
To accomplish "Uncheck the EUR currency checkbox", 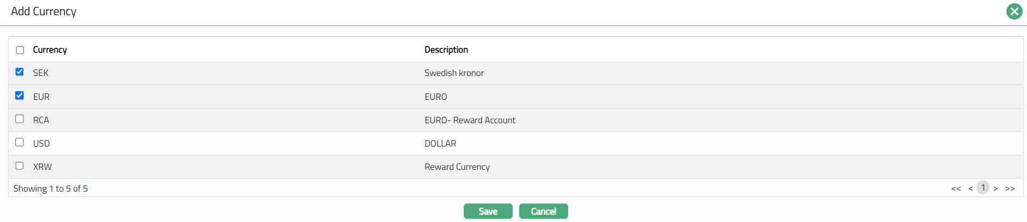I will (x=20, y=96).
